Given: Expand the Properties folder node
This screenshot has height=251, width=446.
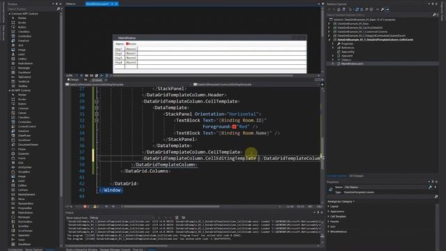Looking at the screenshot, I should (x=333, y=44).
